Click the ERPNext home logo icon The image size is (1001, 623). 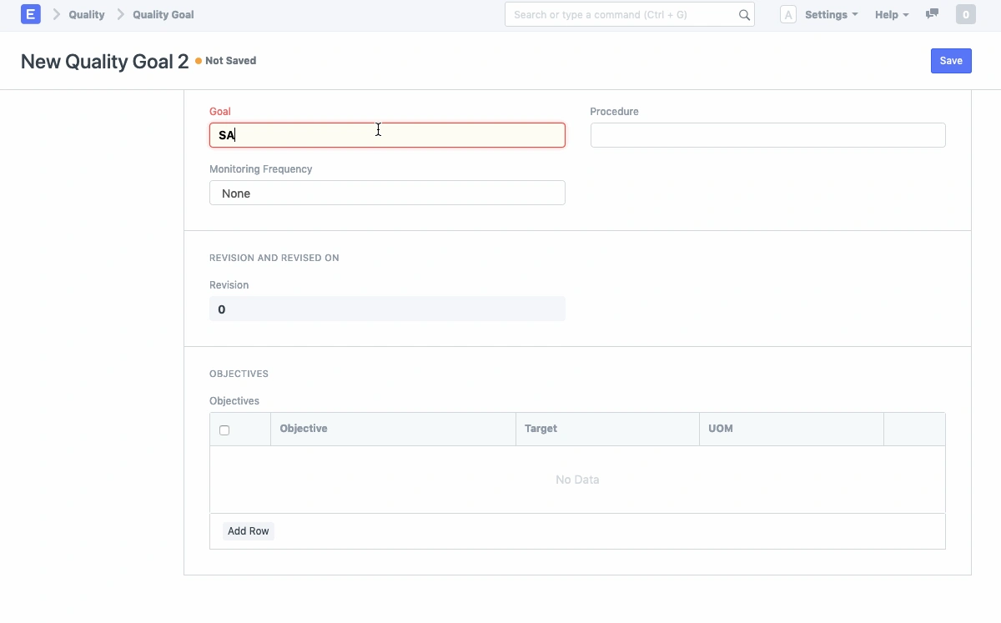coord(30,14)
